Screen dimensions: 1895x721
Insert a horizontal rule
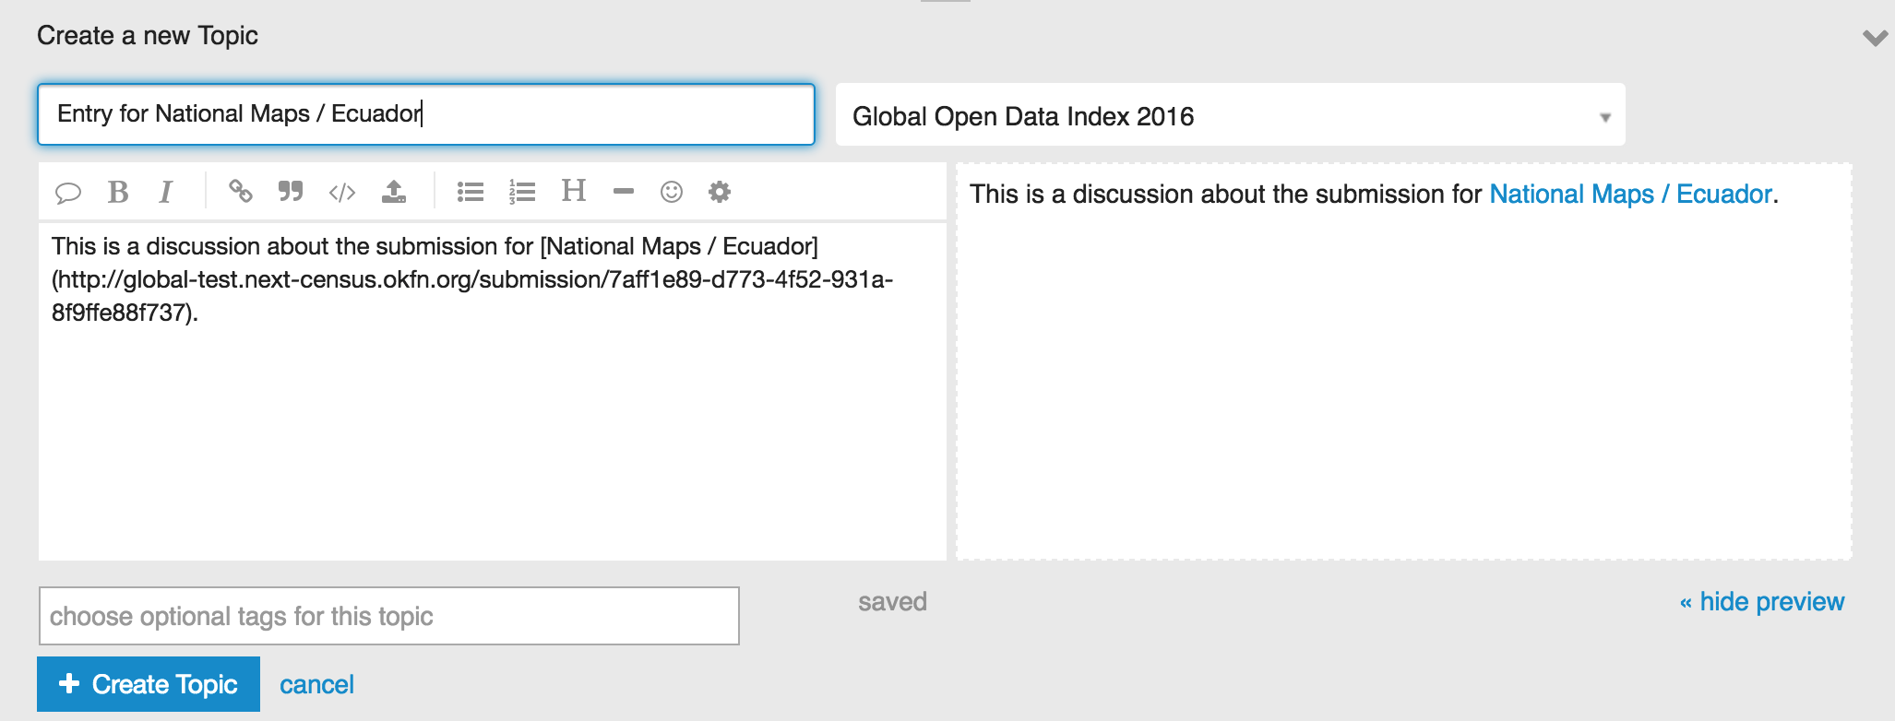(624, 192)
